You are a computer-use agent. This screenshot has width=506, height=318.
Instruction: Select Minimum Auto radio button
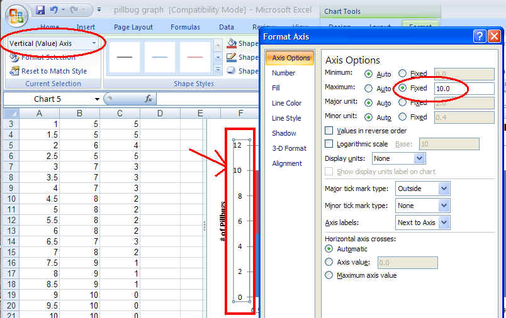(x=368, y=74)
